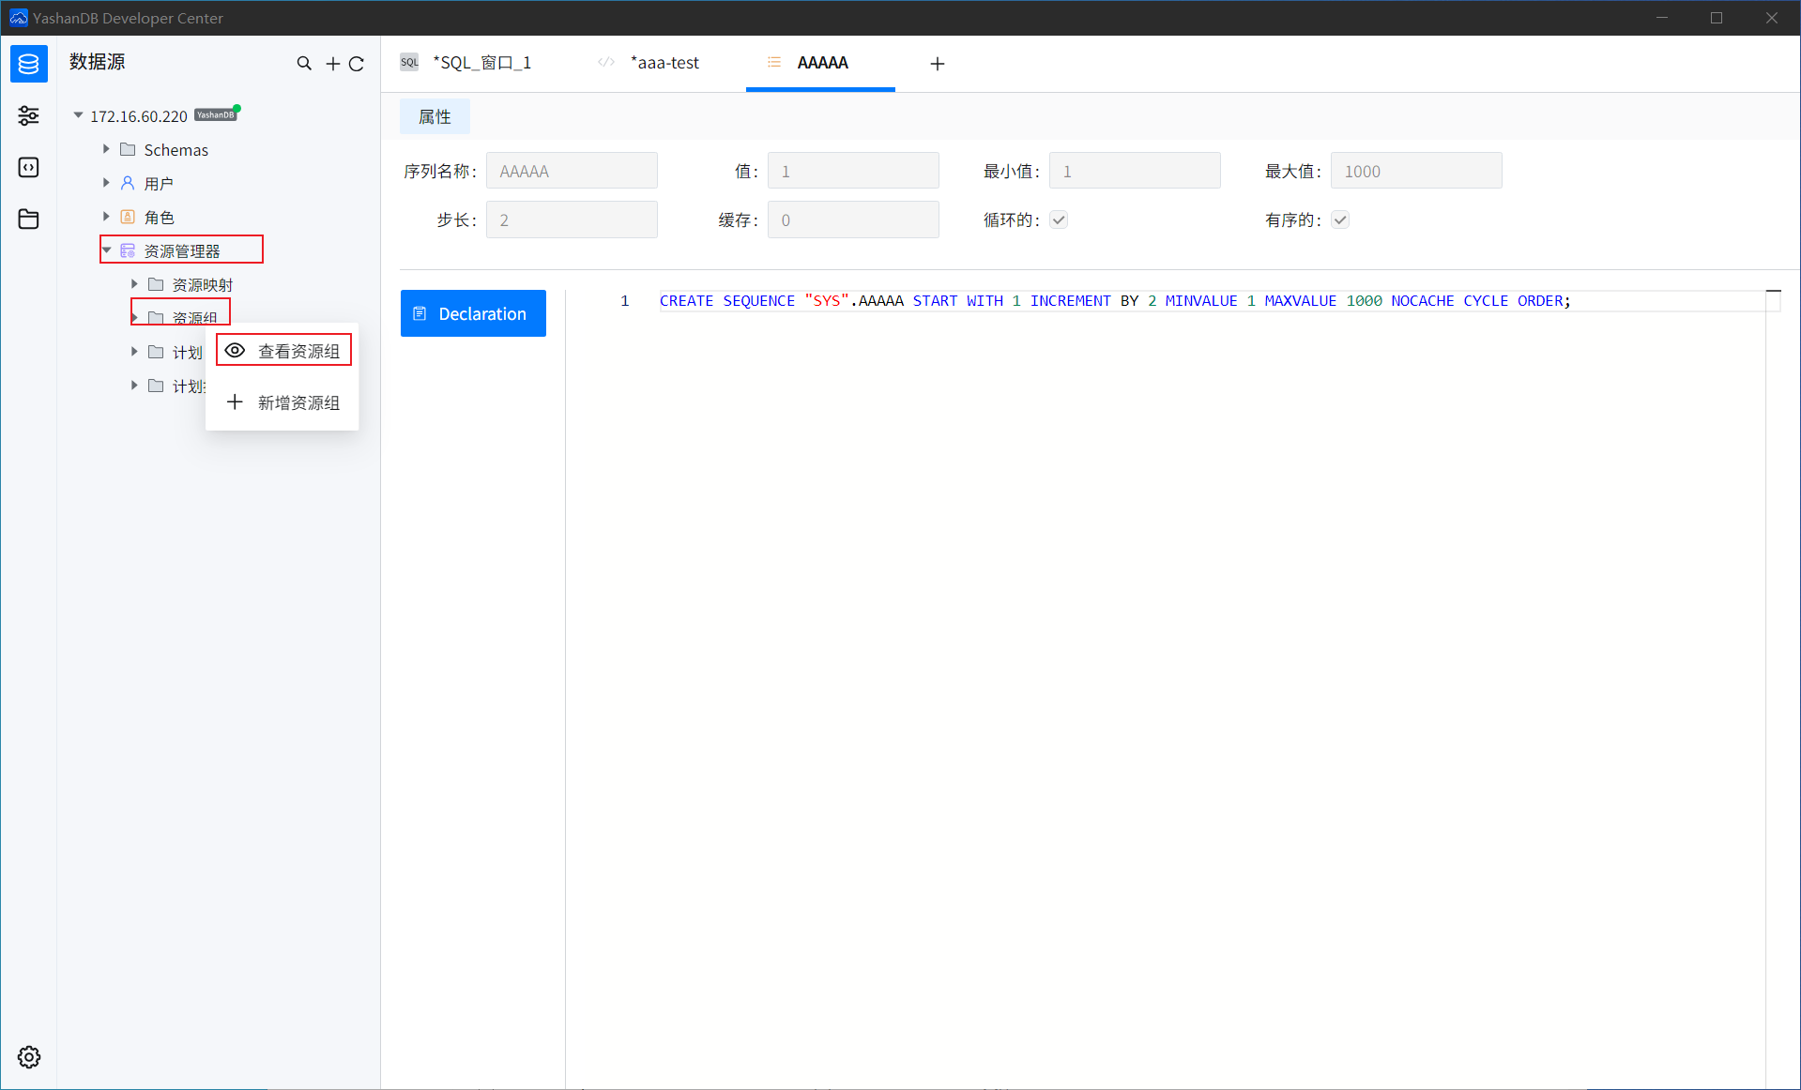
Task: Switch to the *SQL_窗口_1 tab
Action: point(466,63)
